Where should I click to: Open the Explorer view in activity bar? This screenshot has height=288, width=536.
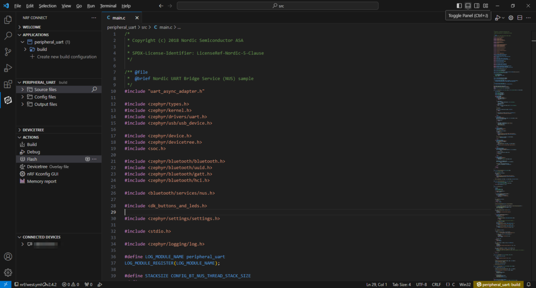pyautogui.click(x=8, y=20)
